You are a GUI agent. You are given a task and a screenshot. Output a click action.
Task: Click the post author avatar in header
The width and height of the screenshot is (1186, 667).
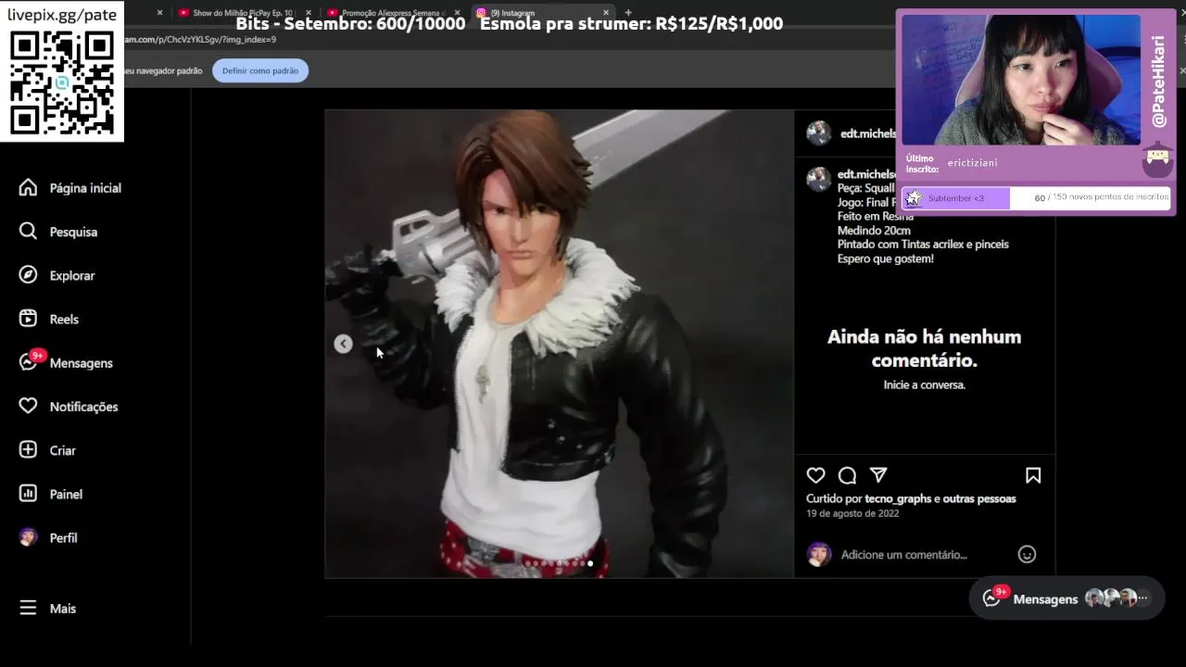819,133
